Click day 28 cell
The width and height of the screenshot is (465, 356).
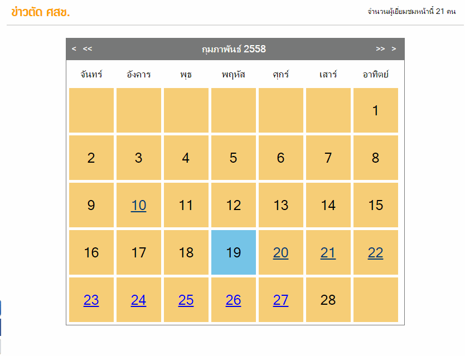pyautogui.click(x=328, y=300)
